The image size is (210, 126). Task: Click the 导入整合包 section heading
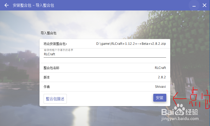pos(48,33)
